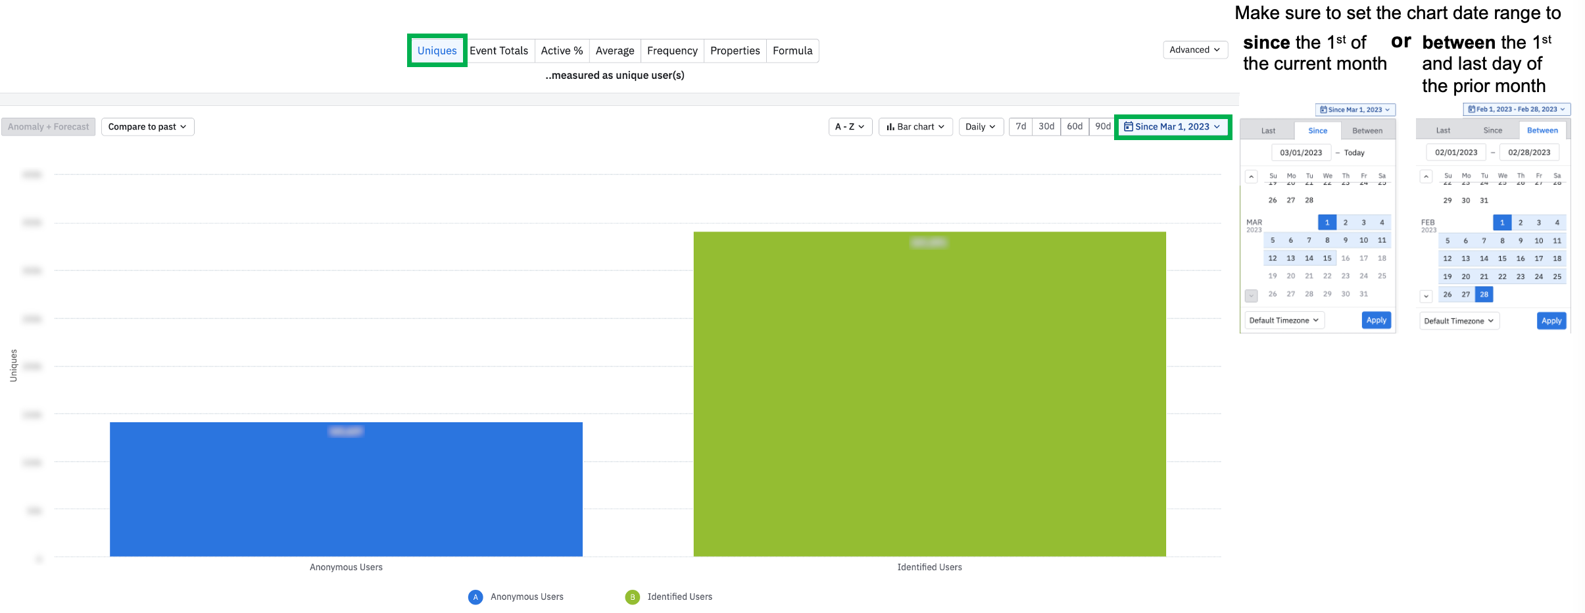Click the up chevron in the February calendar
1585x613 pixels.
(x=1426, y=177)
